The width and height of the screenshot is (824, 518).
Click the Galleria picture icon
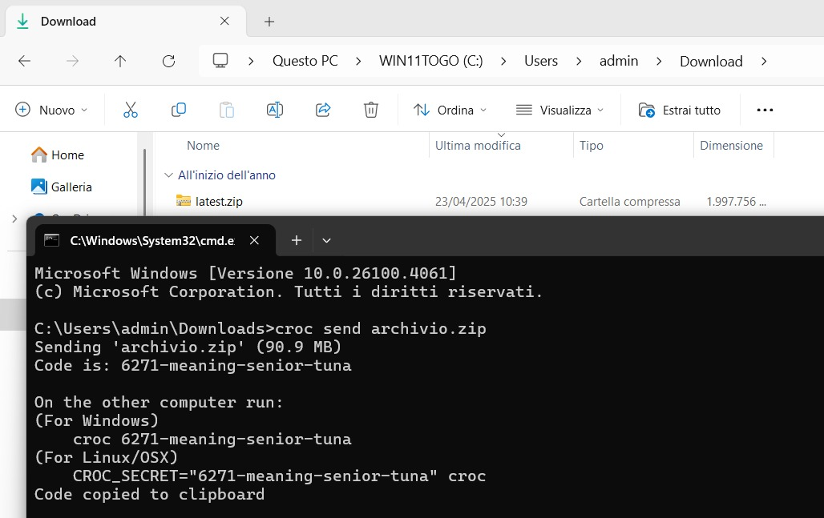tap(39, 187)
